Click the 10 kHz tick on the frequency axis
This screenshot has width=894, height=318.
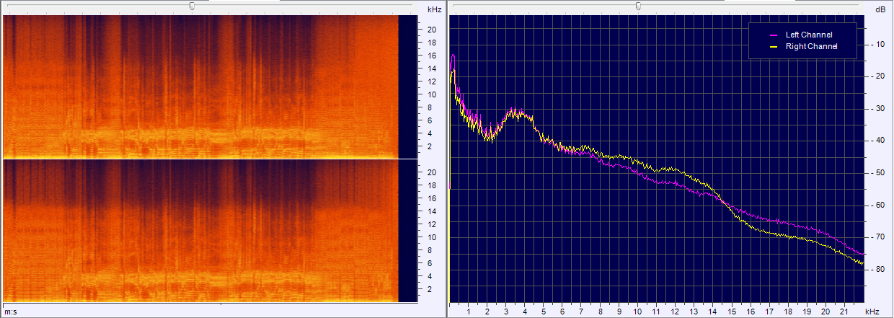637,312
